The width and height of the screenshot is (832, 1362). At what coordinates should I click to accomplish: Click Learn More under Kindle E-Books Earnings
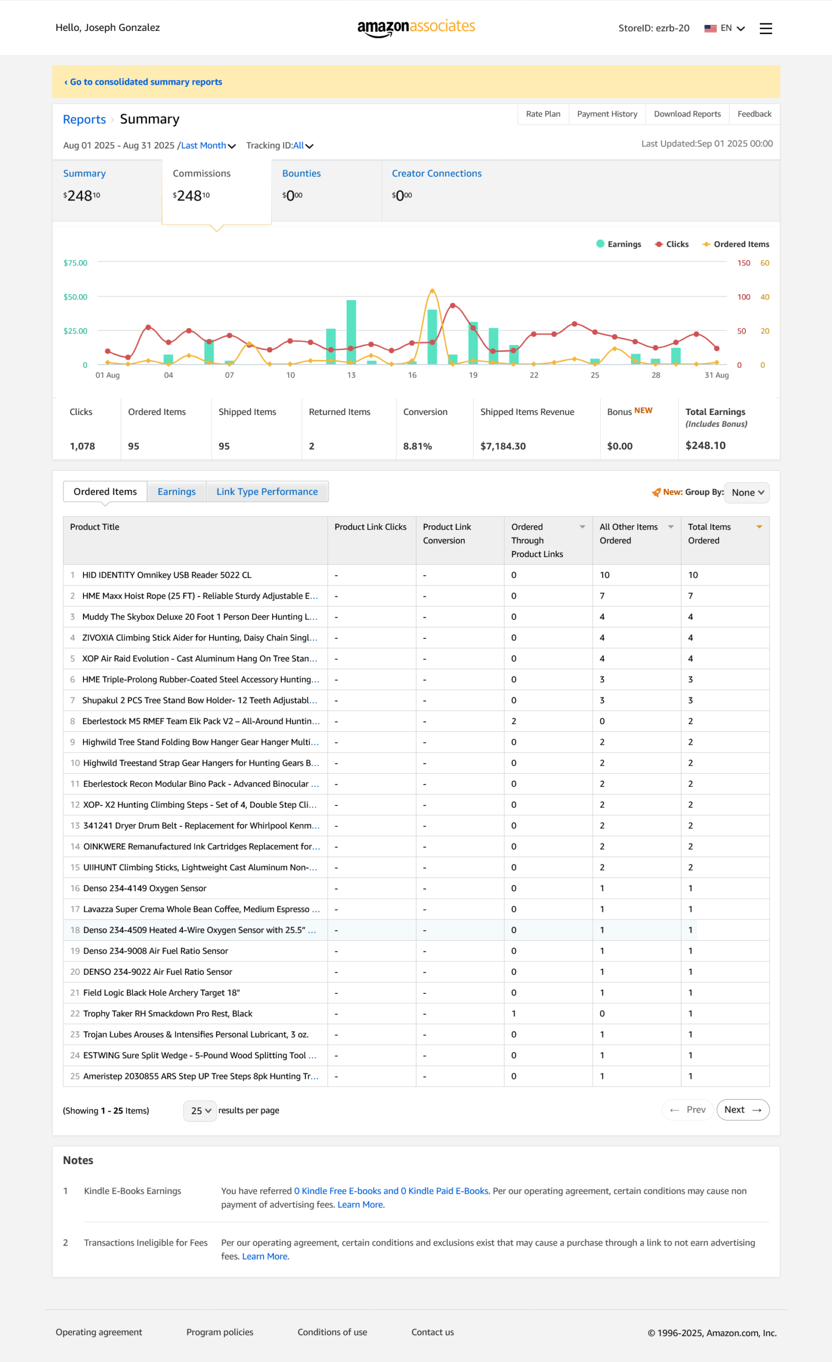360,1205
